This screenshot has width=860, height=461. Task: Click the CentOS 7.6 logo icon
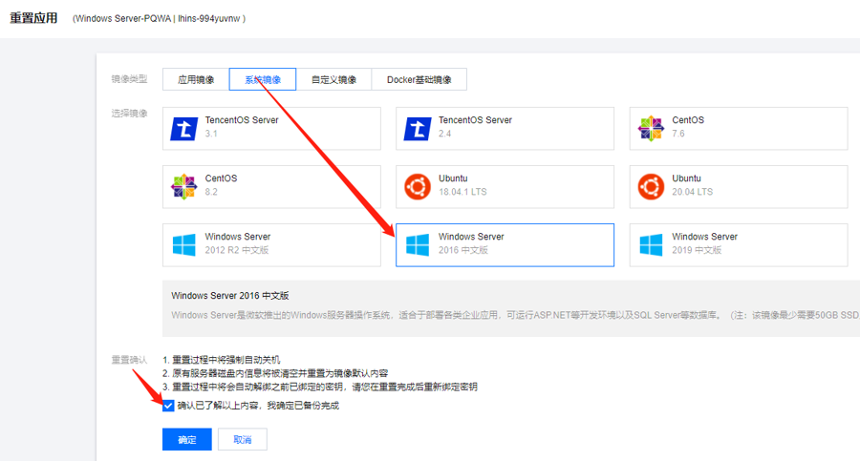click(x=652, y=128)
